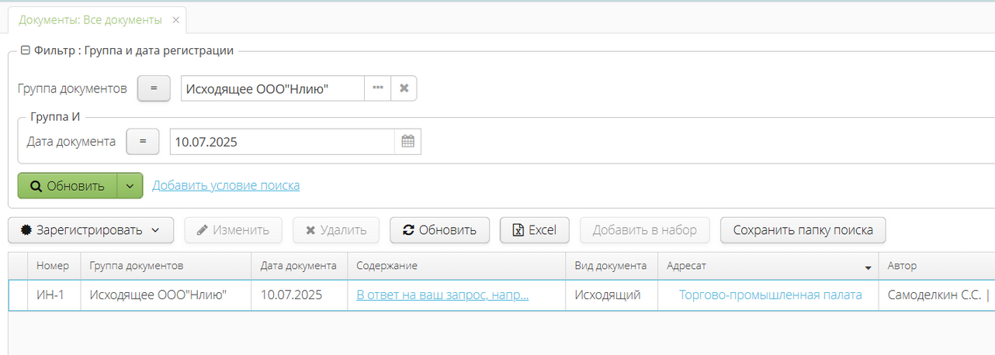The height and width of the screenshot is (355, 995).
Task: Click the 'Сохранить папку поиска' button
Action: (803, 230)
